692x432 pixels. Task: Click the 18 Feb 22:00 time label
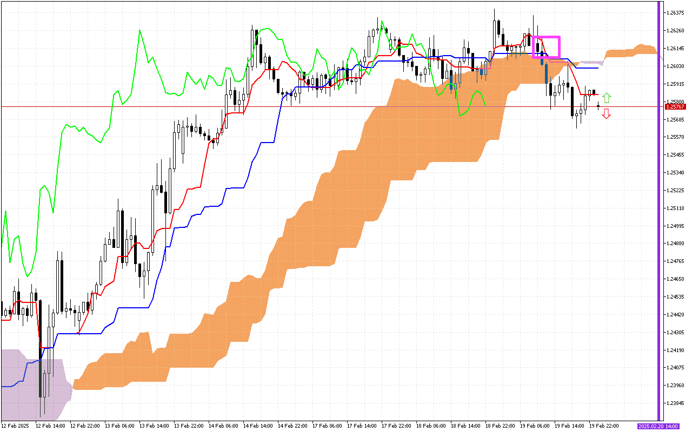click(x=500, y=426)
